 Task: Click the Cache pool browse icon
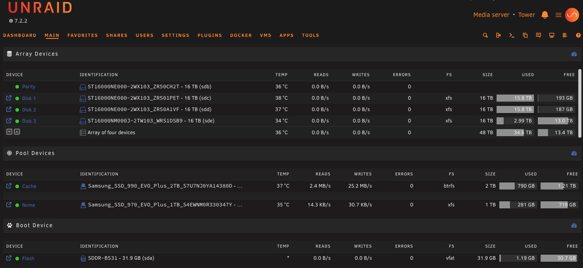(9, 186)
